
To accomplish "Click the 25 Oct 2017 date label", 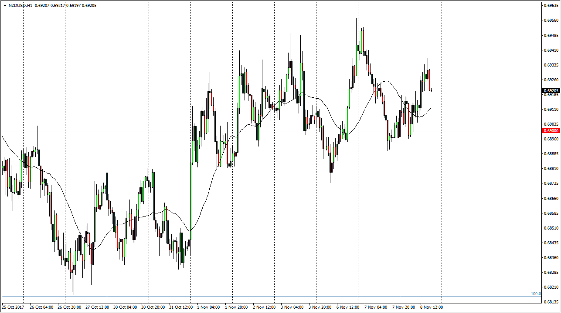I will [x=13, y=307].
